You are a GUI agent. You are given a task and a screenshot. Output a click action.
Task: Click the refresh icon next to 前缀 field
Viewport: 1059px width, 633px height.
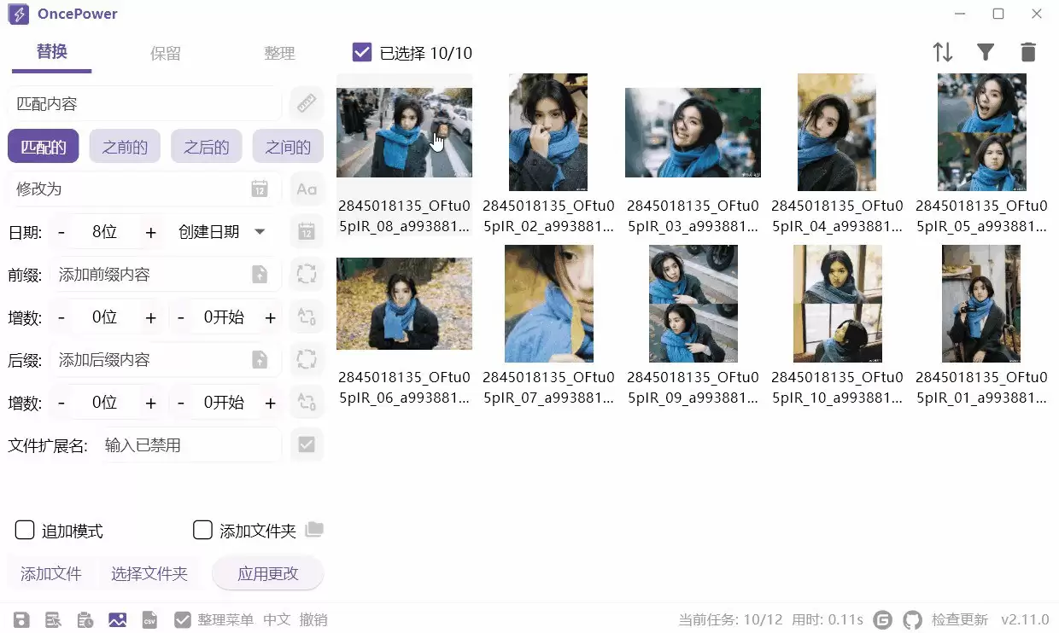coord(307,274)
